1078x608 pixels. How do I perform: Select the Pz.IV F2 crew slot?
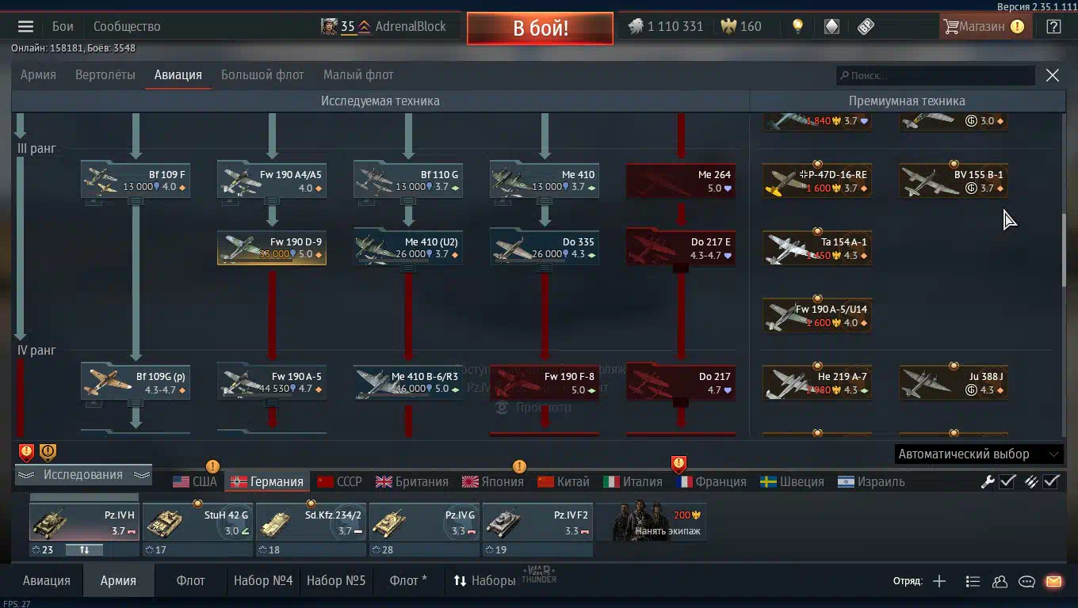[x=538, y=522]
